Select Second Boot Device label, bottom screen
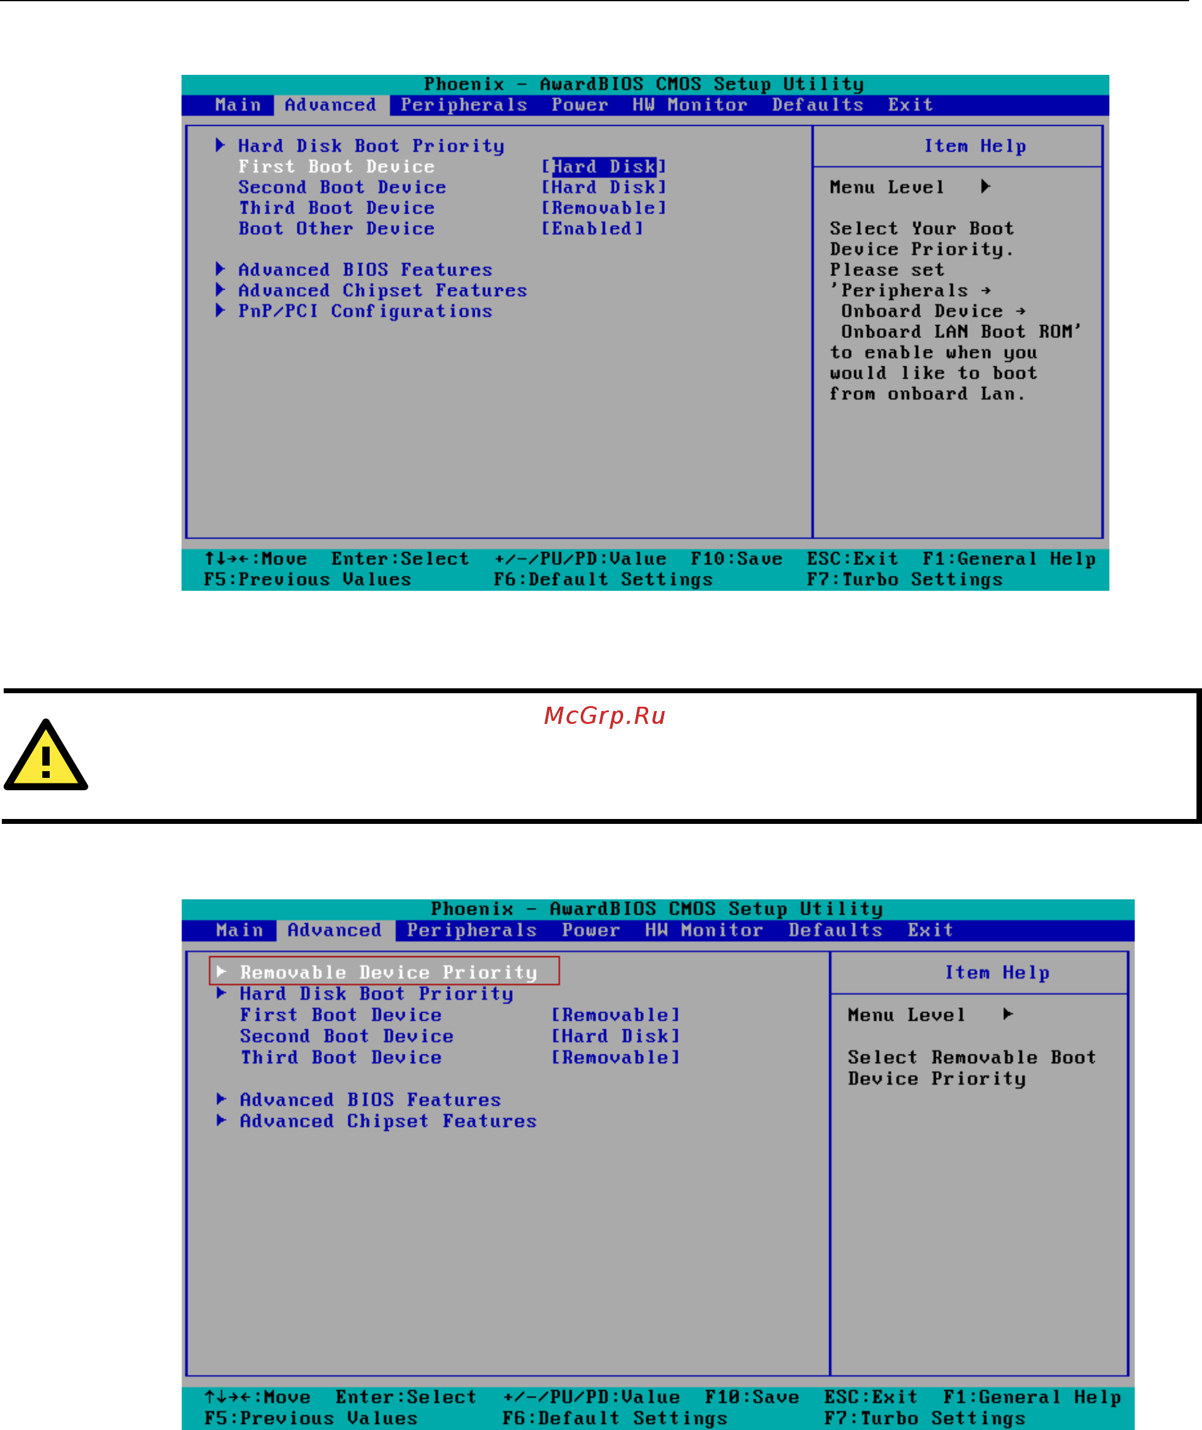Image resolution: width=1202 pixels, height=1430 pixels. coord(347,1037)
